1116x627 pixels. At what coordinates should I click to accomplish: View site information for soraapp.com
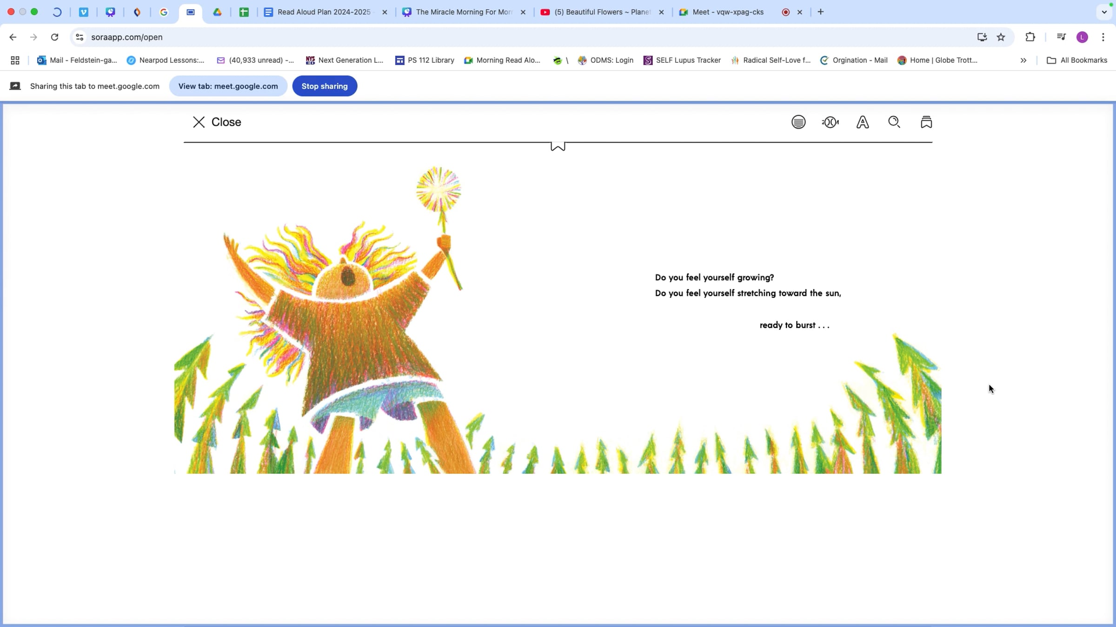(x=80, y=37)
